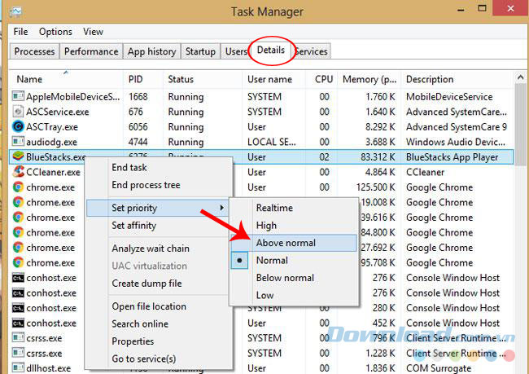This screenshot has width=529, height=374.
Task: Open the View menu
Action: tap(93, 32)
